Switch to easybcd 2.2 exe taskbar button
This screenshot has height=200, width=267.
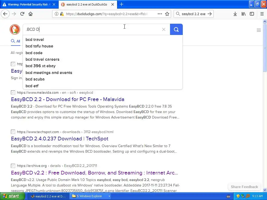coord(48,196)
